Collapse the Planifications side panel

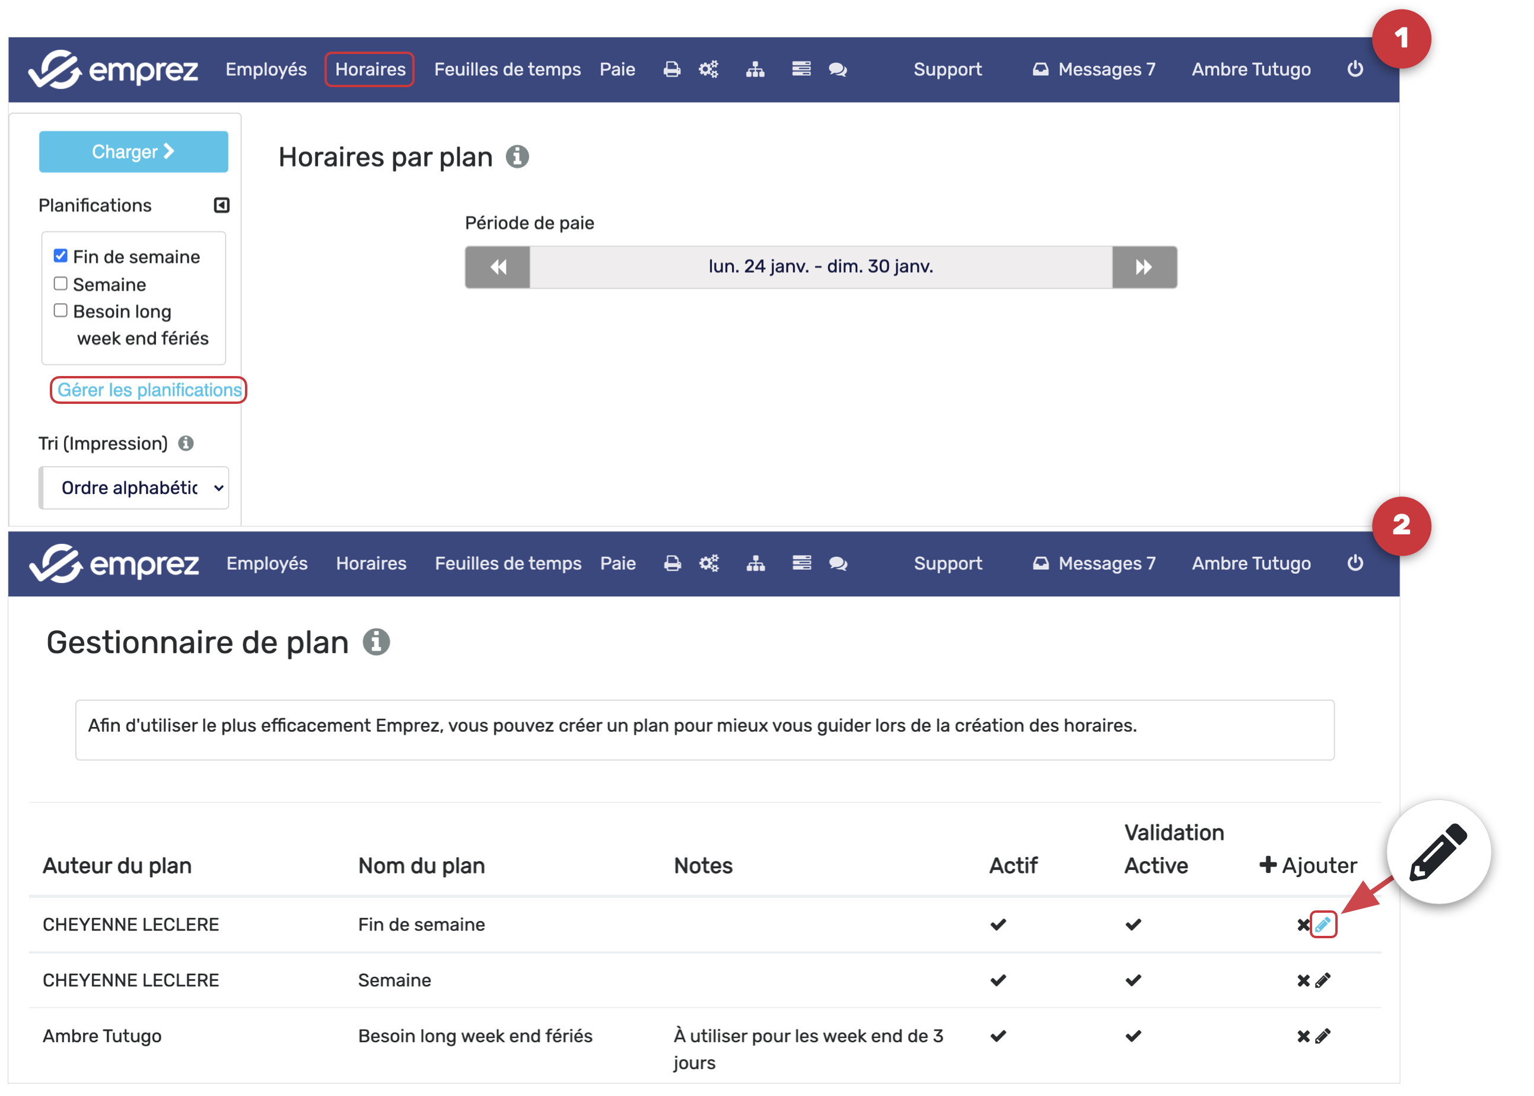click(x=221, y=205)
